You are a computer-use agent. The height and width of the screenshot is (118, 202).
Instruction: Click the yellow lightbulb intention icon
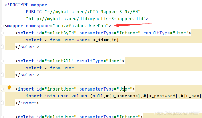pyautogui.click(x=9, y=88)
